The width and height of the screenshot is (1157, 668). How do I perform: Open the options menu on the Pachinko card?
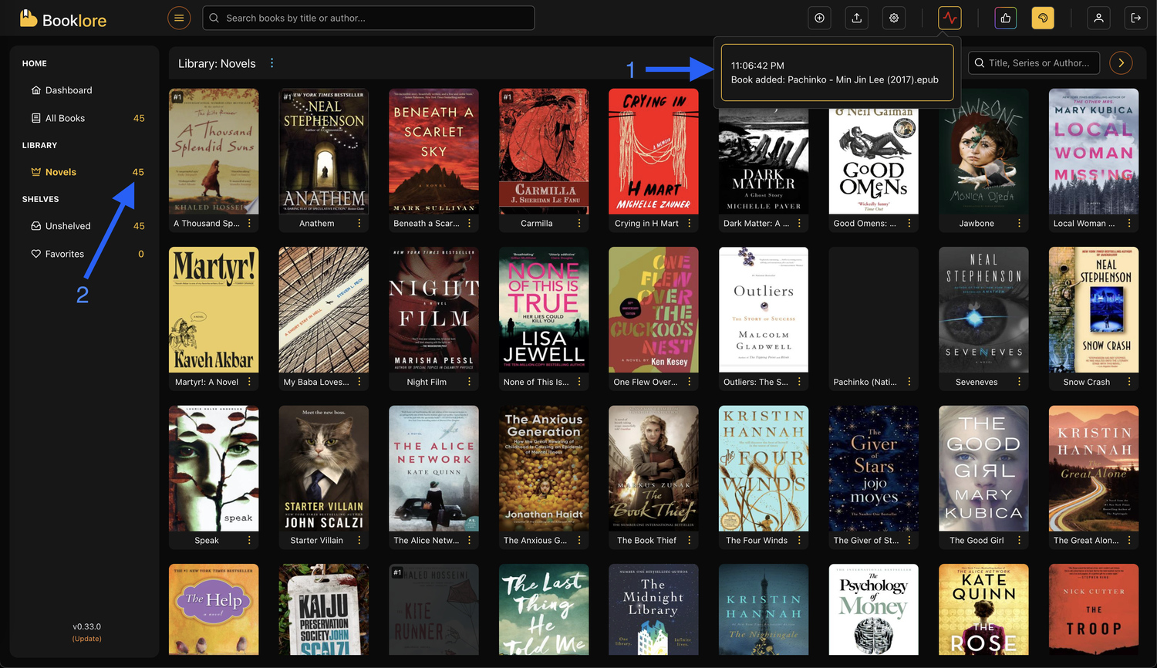click(x=909, y=381)
